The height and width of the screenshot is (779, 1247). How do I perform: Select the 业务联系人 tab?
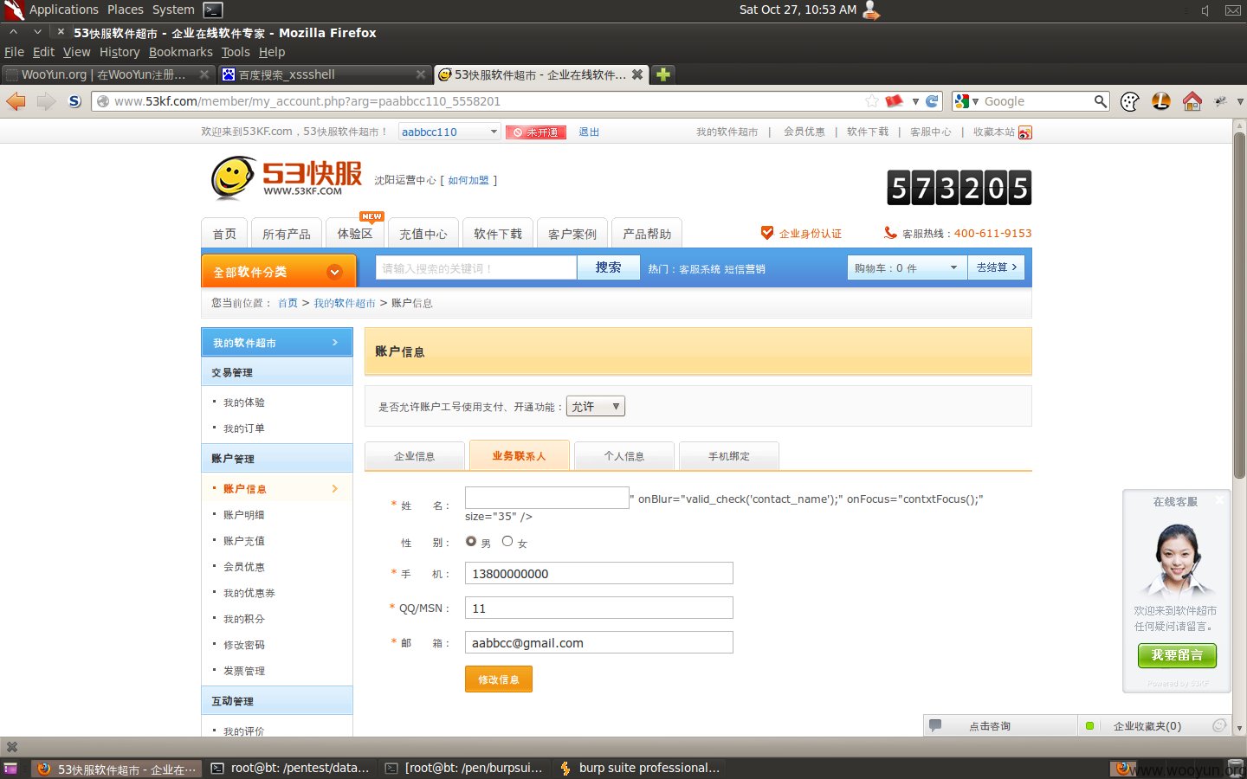[519, 455]
